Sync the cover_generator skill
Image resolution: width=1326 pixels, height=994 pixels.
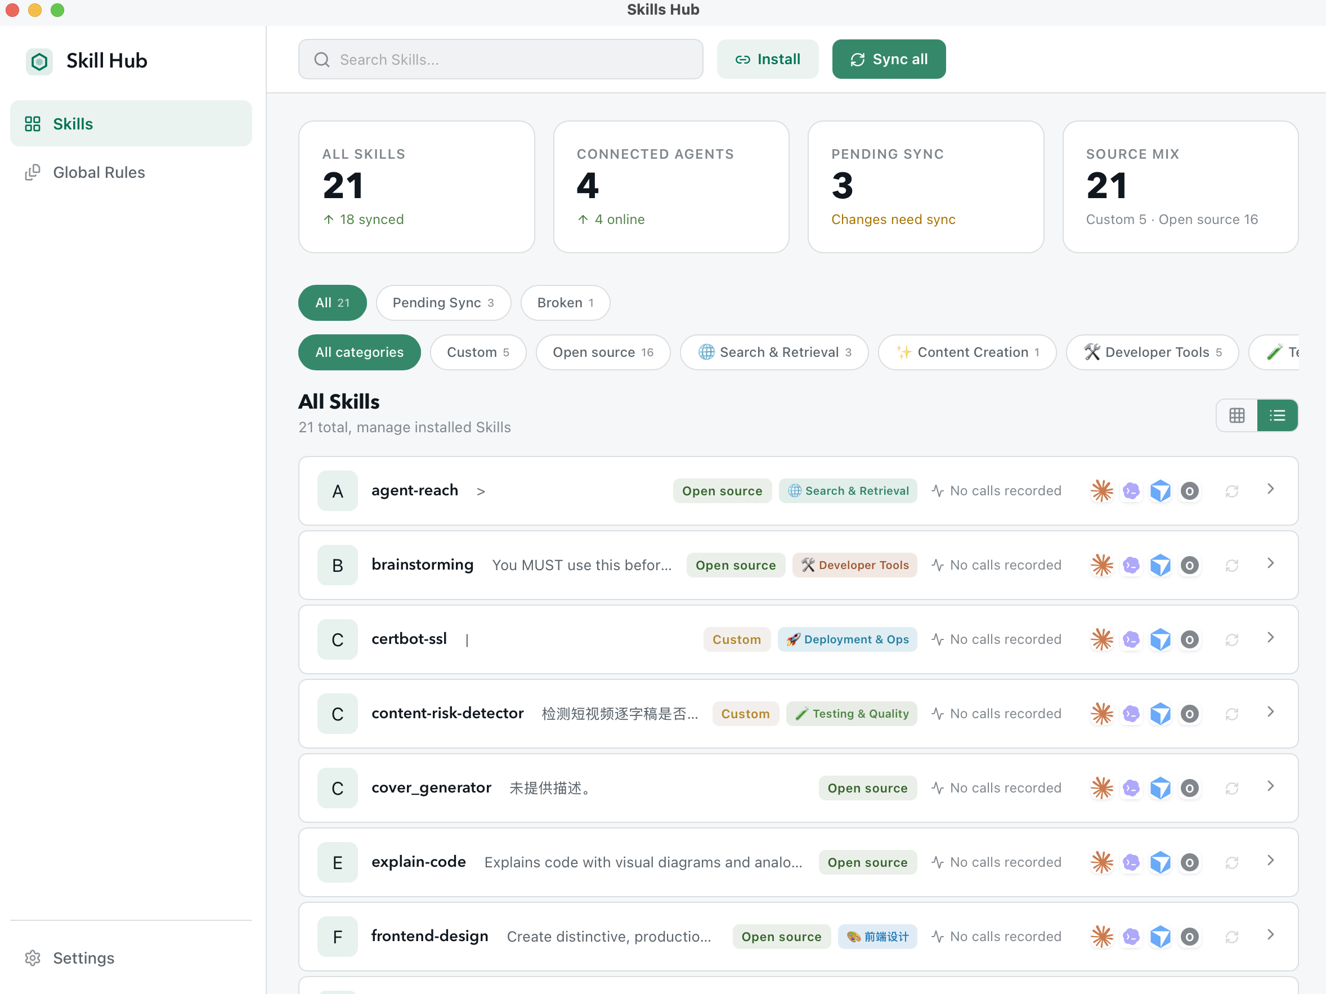pyautogui.click(x=1232, y=789)
